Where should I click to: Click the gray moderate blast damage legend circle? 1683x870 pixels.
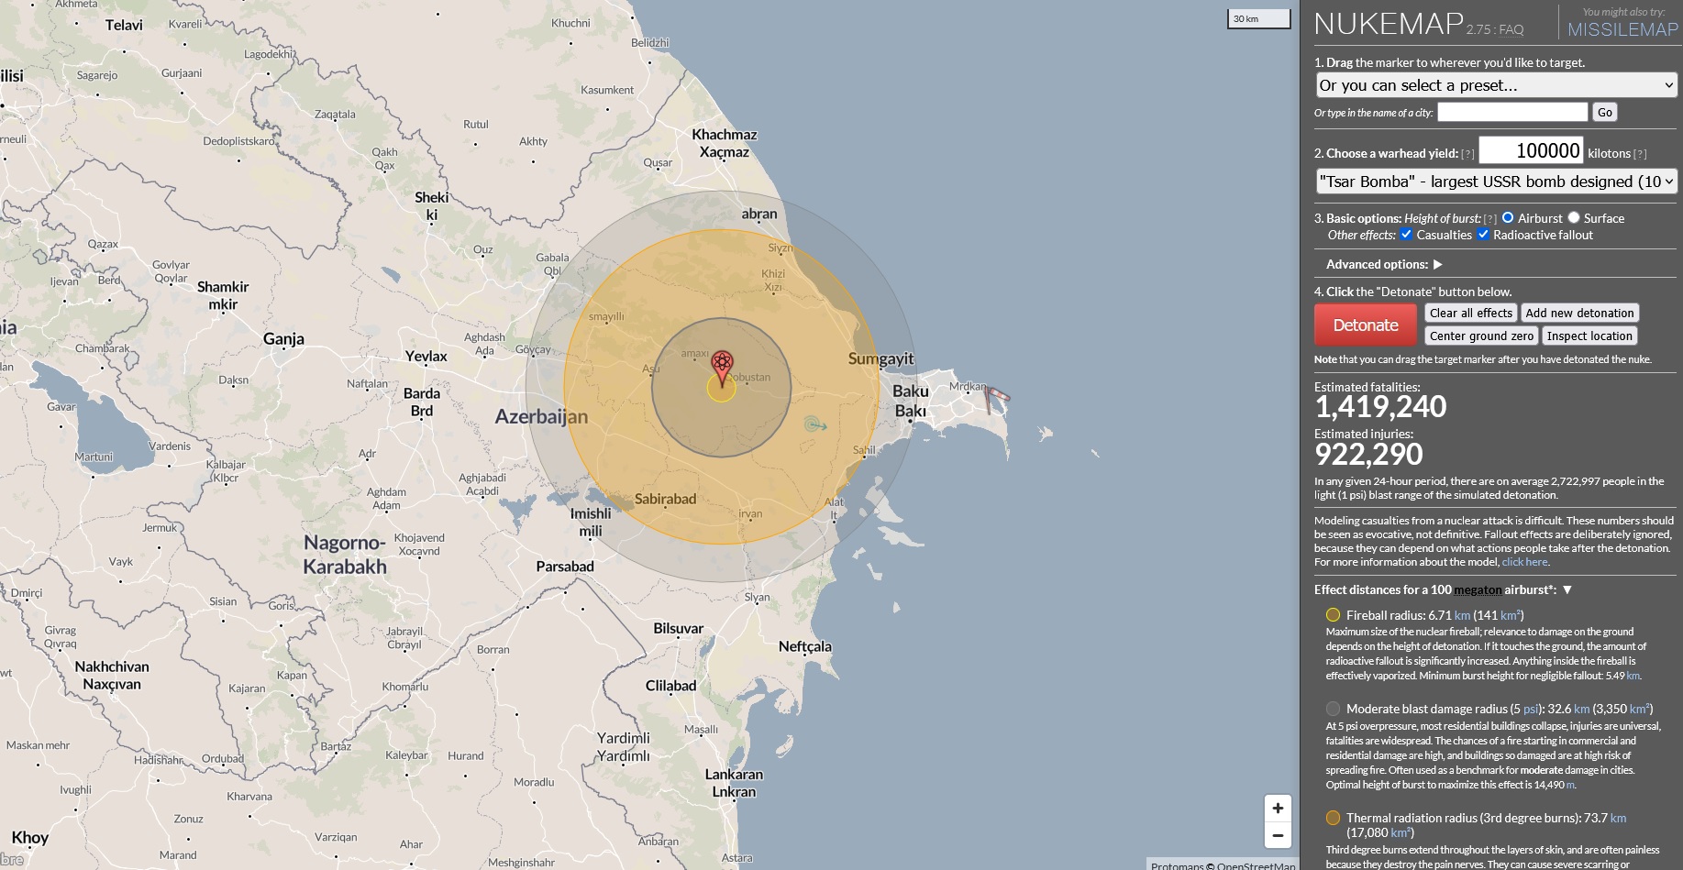1333,709
